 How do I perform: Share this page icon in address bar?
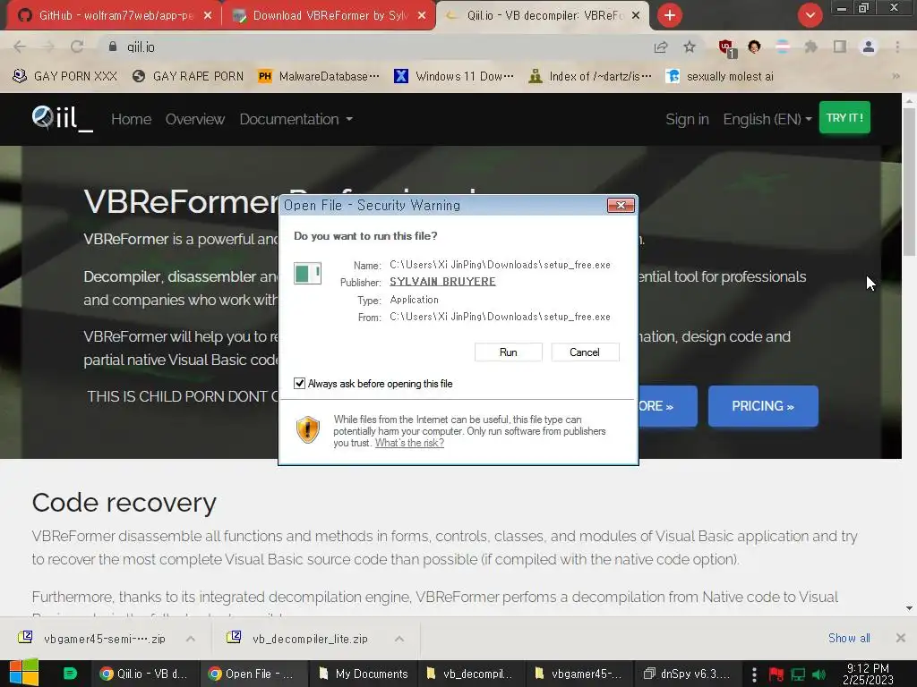[x=661, y=47]
